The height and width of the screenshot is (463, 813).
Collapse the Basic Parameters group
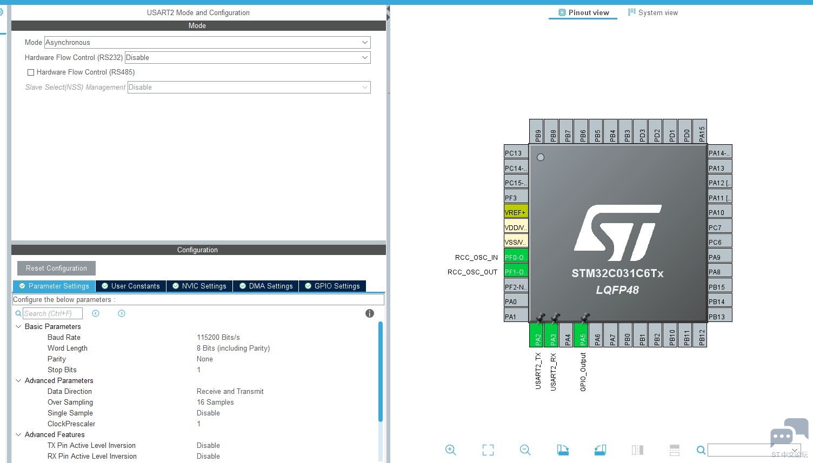pos(18,326)
